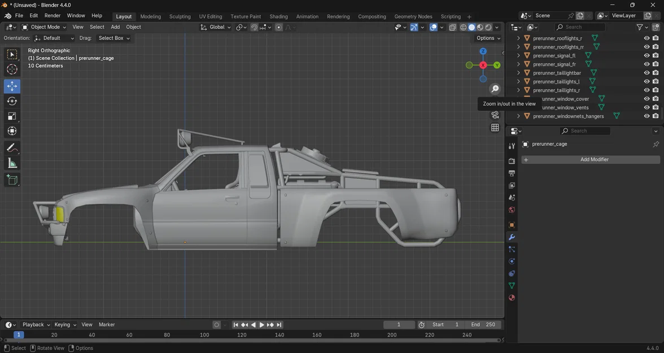Click the timeline frame 1 playhead marker
Viewport: 664px width, 353px height.
[x=19, y=335]
